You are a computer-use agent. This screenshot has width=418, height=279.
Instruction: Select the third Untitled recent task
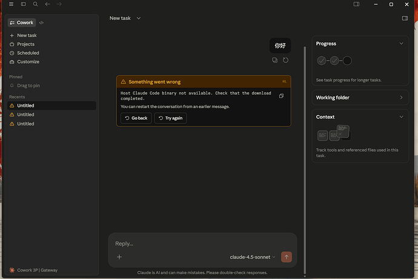(51, 124)
